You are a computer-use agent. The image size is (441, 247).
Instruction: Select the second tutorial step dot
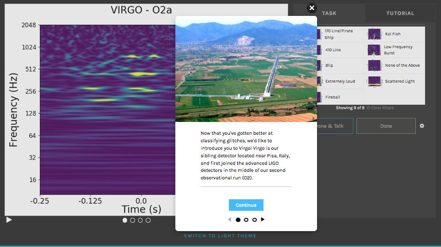click(x=246, y=220)
